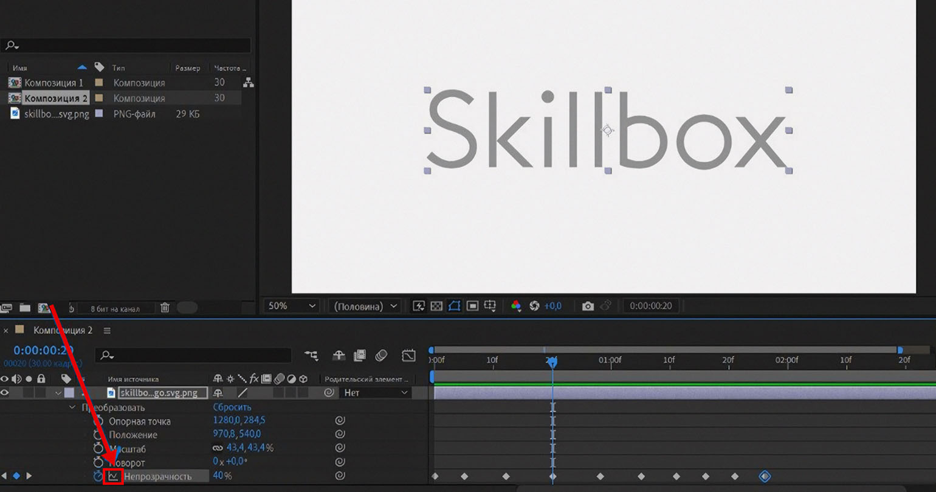Sort project items by the Размер column

point(188,68)
